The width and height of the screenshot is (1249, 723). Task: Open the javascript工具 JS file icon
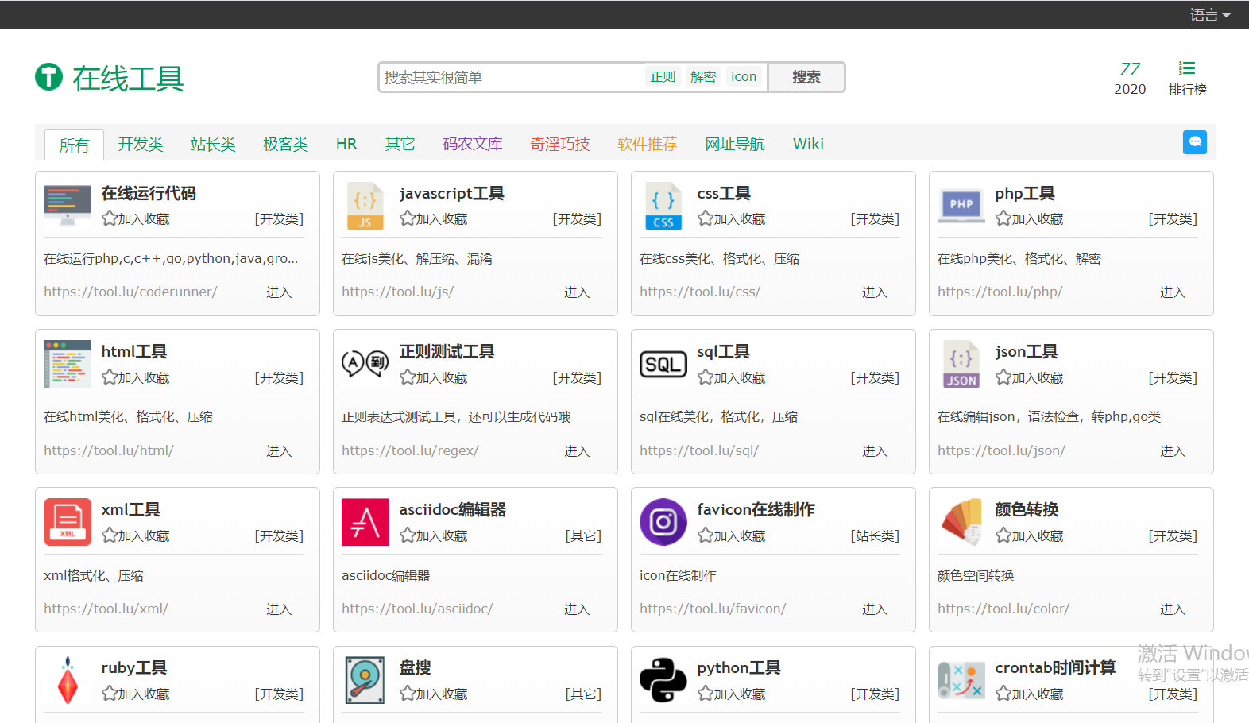click(x=365, y=206)
